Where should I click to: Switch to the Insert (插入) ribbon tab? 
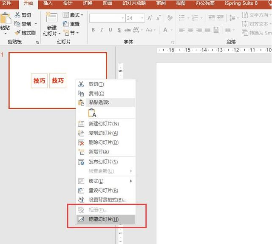48,3
